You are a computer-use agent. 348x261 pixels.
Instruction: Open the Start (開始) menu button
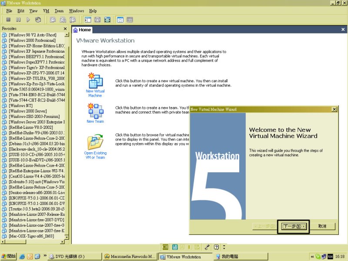[x=8, y=256]
